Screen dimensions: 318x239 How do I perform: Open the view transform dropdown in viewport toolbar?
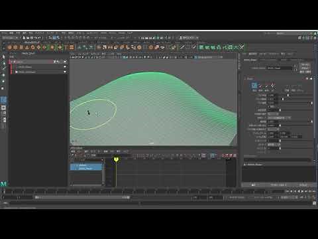coord(207,57)
